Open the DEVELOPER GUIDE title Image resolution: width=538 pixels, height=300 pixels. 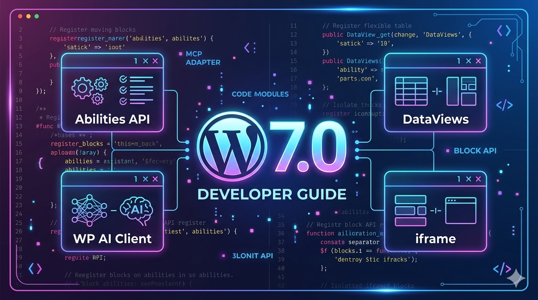click(272, 194)
